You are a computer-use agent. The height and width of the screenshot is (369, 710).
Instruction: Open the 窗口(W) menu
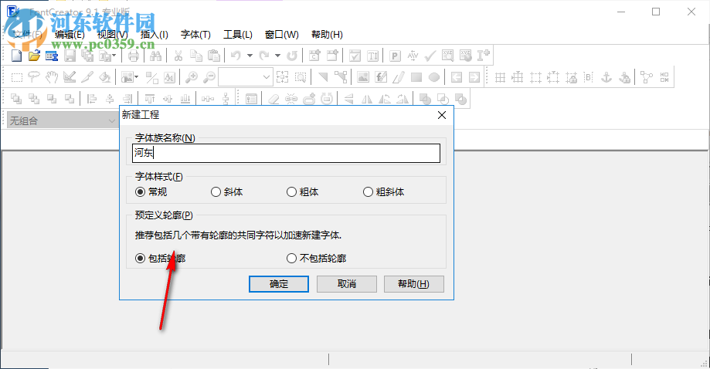coord(282,35)
